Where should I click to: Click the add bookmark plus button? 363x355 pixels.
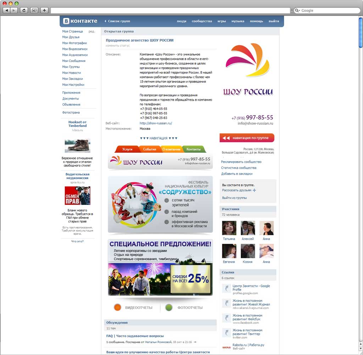coord(44,10)
